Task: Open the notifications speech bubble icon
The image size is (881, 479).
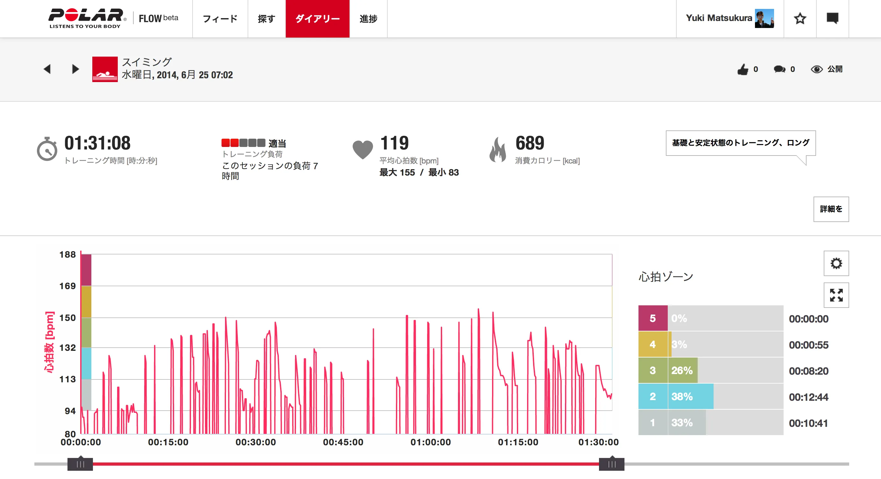Action: coord(832,18)
